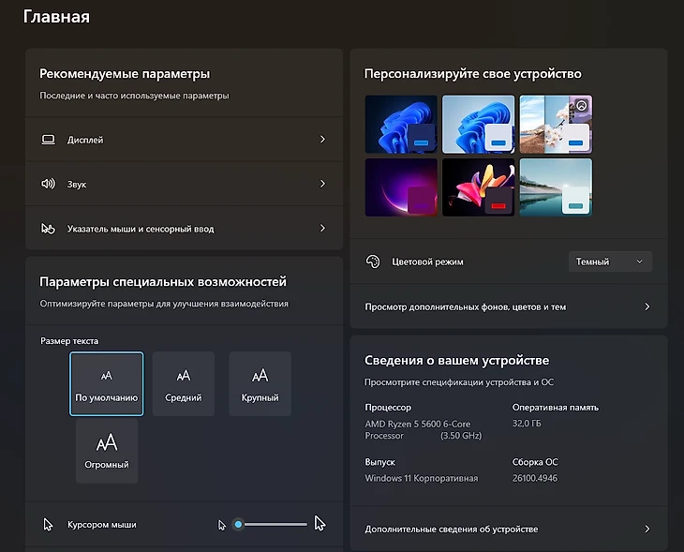The width and height of the screenshot is (684, 552).
Task: Click the Display laptop icon
Action: point(49,140)
